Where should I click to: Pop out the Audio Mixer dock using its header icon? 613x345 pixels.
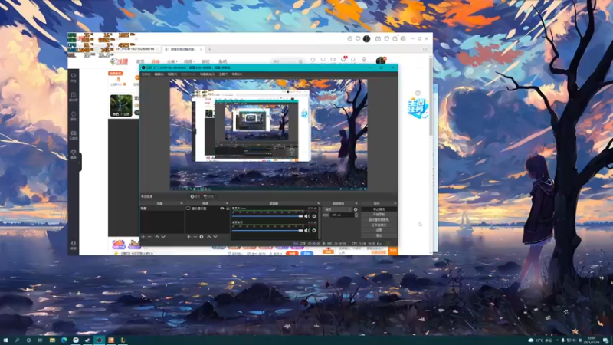[318, 203]
